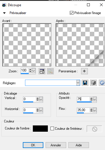
Task: Click the Découpe window app icon
Action: pyautogui.click(x=4, y=5)
